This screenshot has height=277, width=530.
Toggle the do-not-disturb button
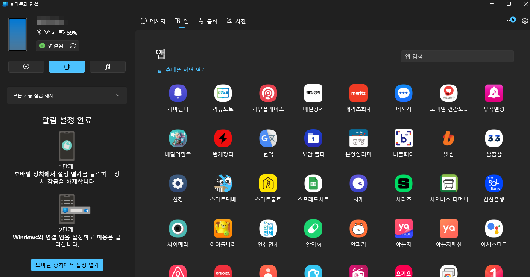coord(26,67)
